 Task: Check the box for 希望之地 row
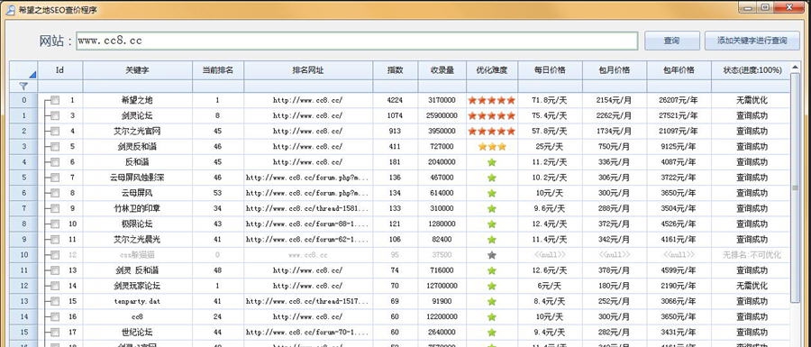pos(55,100)
